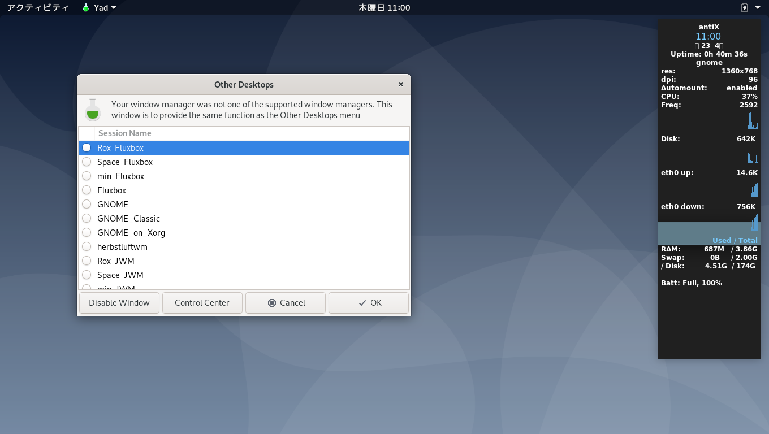Open the Yad application menu
The image size is (769, 434).
point(100,8)
